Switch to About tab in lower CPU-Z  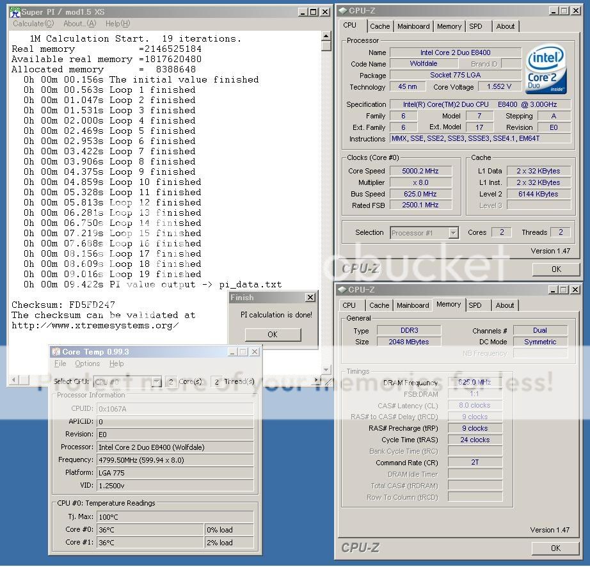pos(505,305)
